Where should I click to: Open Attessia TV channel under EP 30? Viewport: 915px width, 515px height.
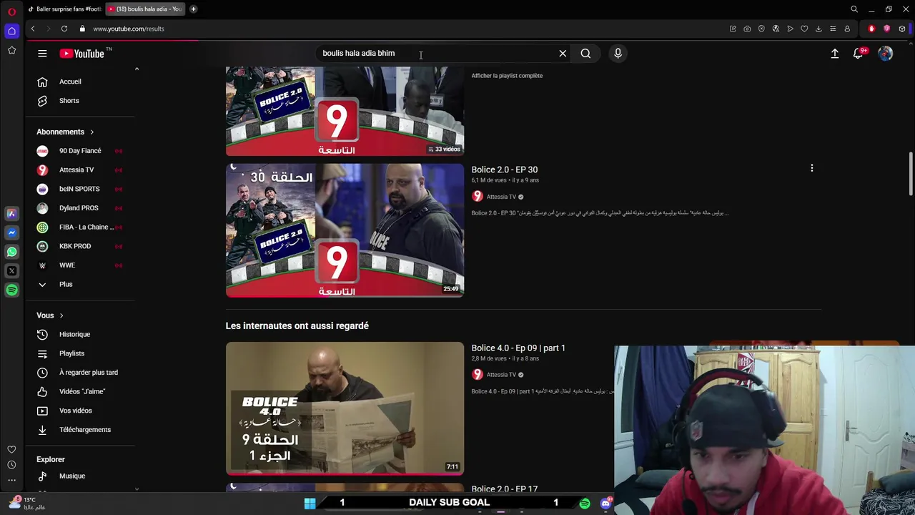coord(501,197)
